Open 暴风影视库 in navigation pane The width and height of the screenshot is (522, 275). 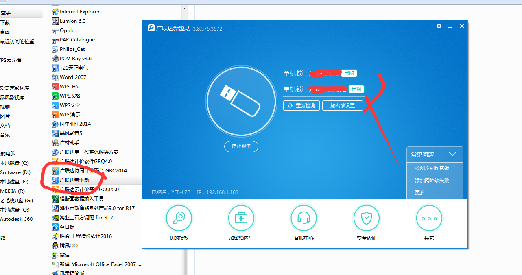(x=12, y=98)
